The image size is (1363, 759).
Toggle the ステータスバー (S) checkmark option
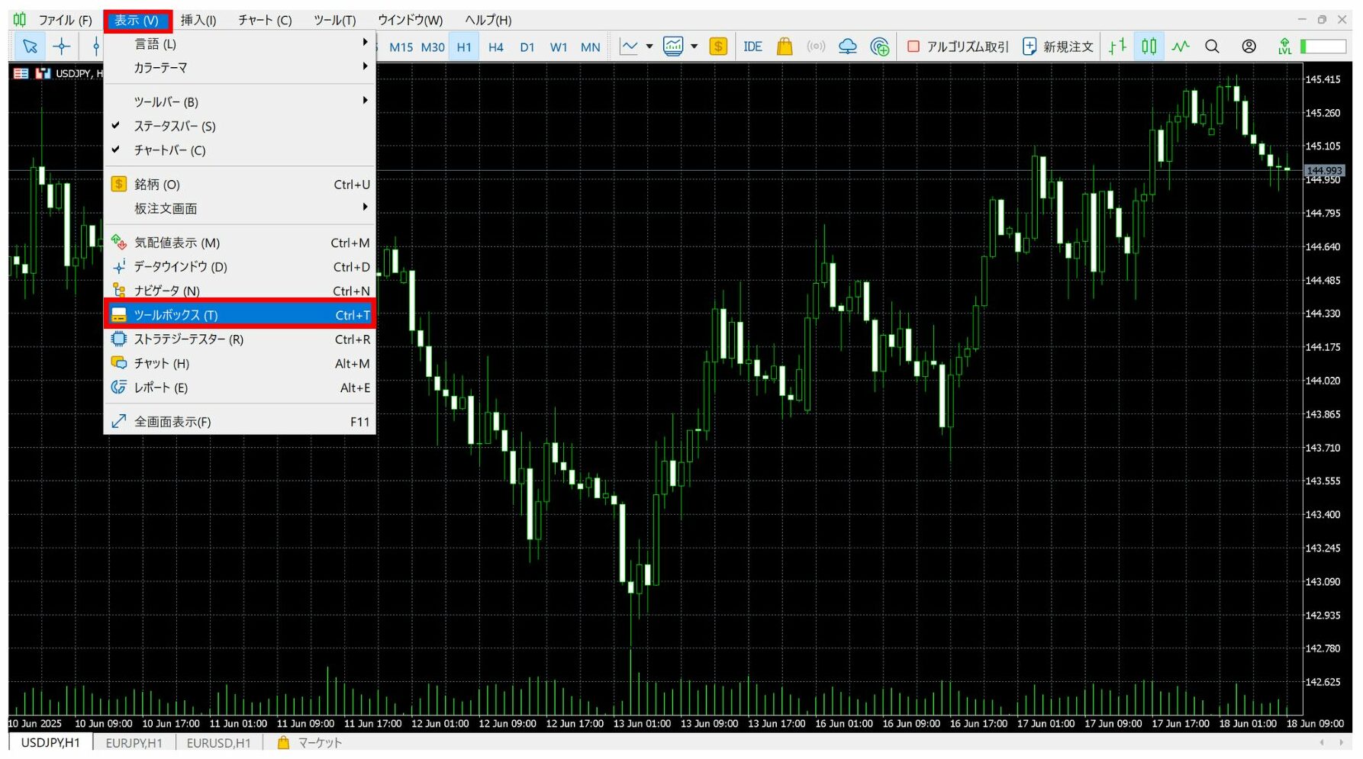pos(175,126)
